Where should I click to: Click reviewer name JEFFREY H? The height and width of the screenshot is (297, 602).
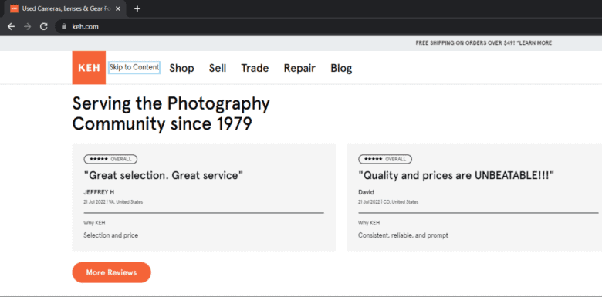point(99,192)
